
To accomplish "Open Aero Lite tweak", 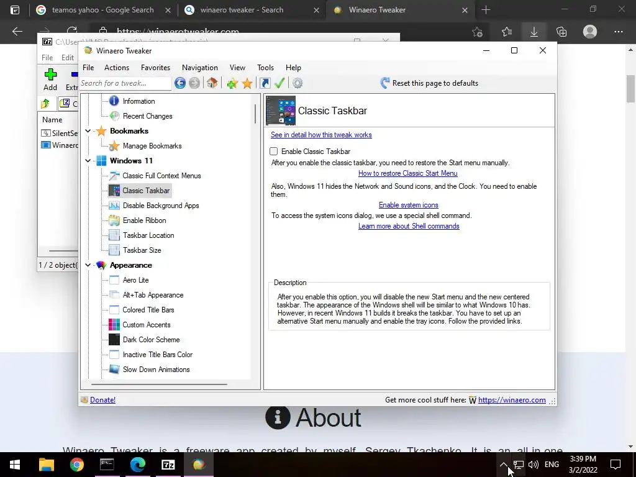I will click(x=135, y=280).
